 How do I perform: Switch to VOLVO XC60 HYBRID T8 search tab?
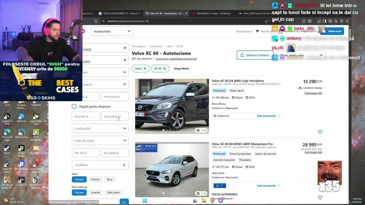pyautogui.click(x=119, y=13)
